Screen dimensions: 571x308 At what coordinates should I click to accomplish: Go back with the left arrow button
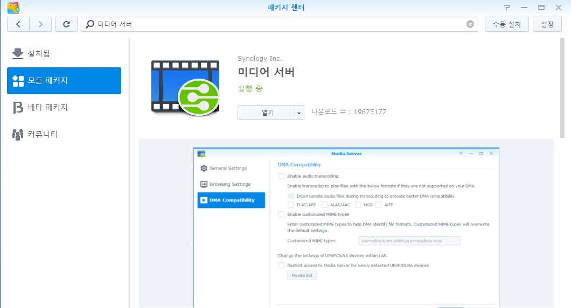[x=18, y=24]
